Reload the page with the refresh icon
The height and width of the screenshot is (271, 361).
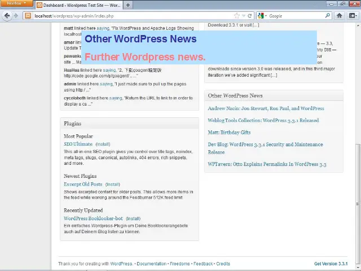tap(249, 16)
